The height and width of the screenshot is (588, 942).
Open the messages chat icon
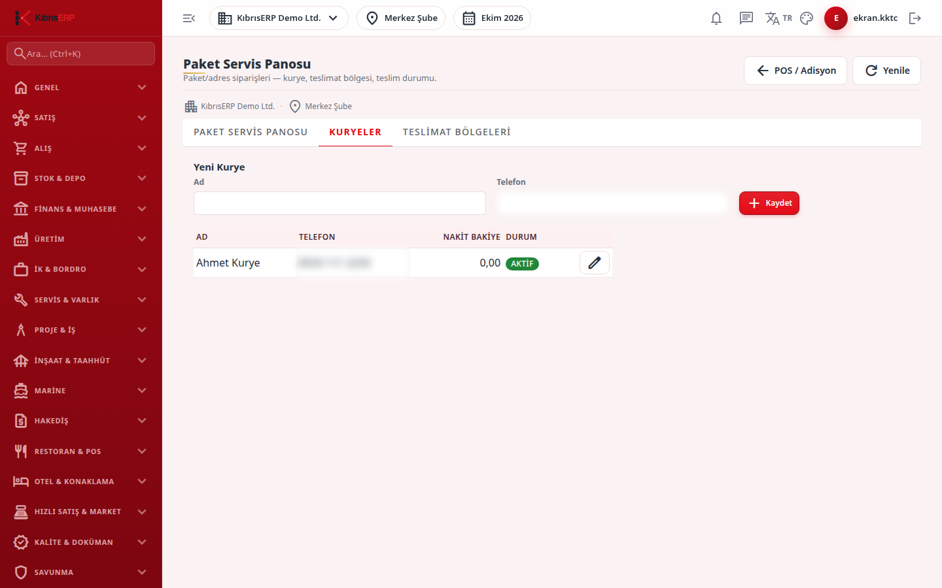(746, 18)
